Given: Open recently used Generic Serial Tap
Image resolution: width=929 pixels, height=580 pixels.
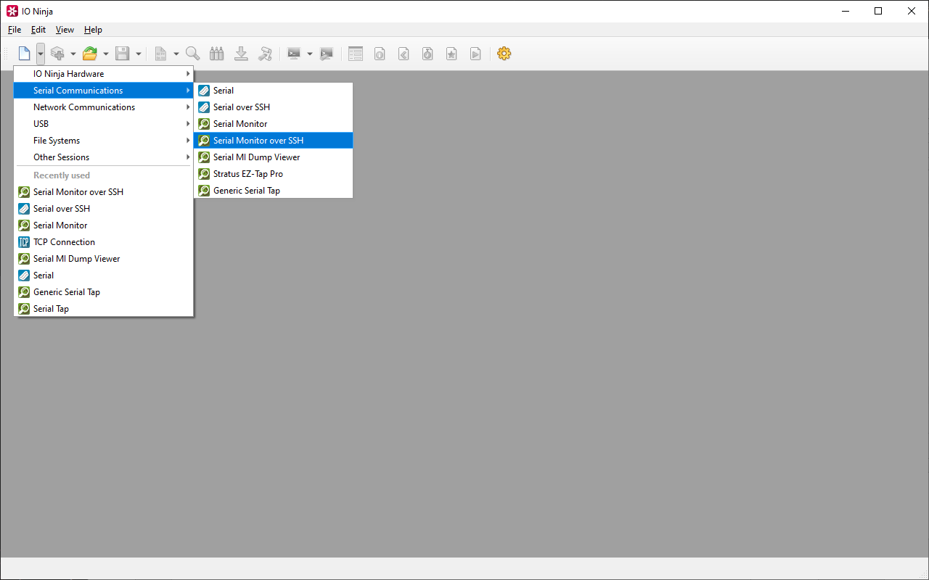Looking at the screenshot, I should coord(104,292).
